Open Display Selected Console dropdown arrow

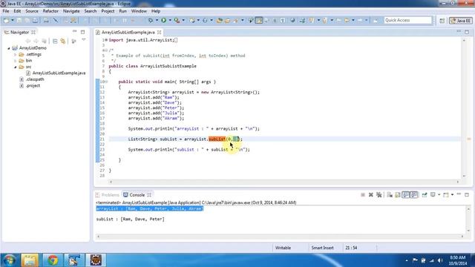439,194
